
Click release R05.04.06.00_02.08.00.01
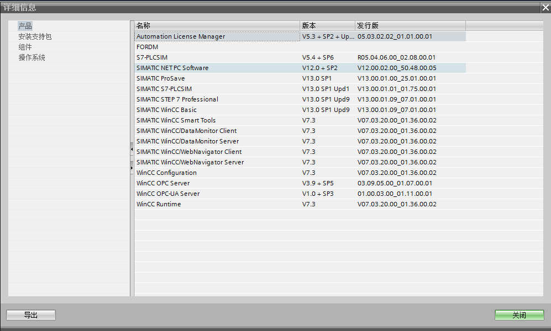(x=411, y=57)
